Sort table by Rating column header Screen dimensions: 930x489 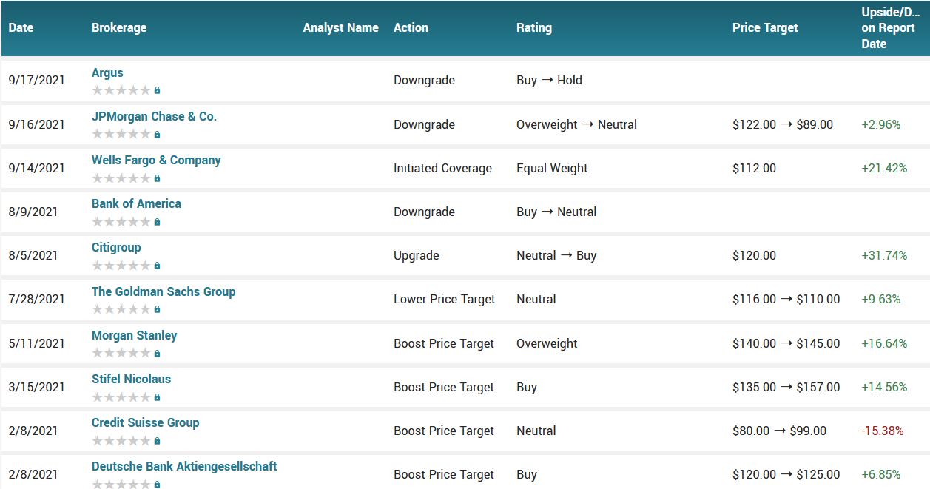click(x=534, y=27)
